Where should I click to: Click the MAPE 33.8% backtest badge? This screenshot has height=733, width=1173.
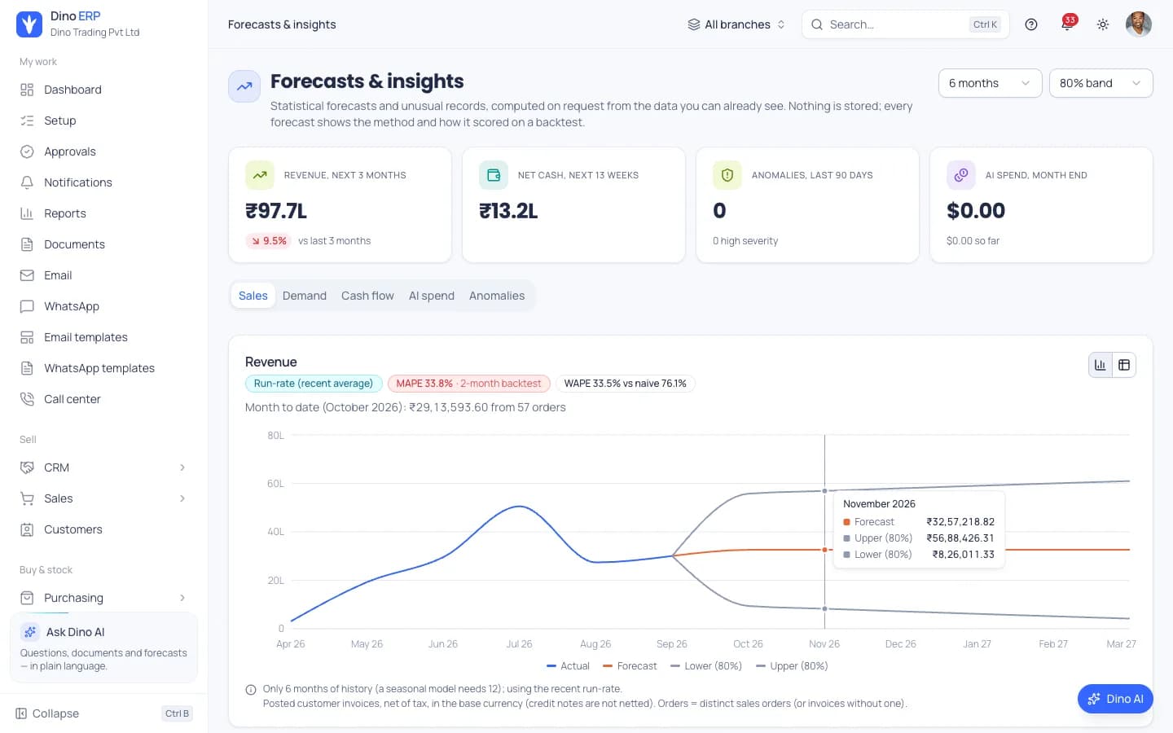pyautogui.click(x=469, y=384)
